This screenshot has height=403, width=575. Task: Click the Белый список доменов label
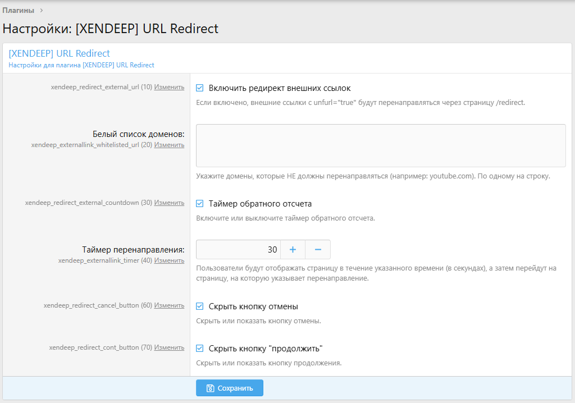[x=138, y=134]
